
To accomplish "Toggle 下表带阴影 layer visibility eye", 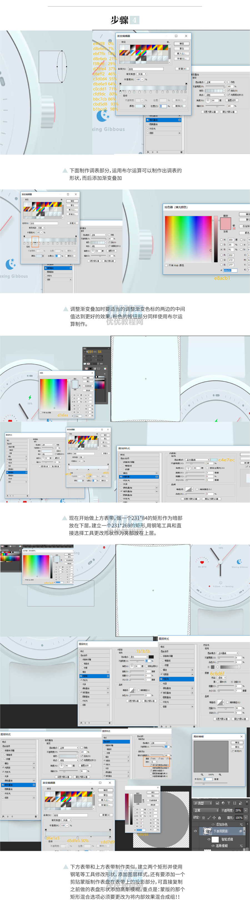I will (x=195, y=831).
